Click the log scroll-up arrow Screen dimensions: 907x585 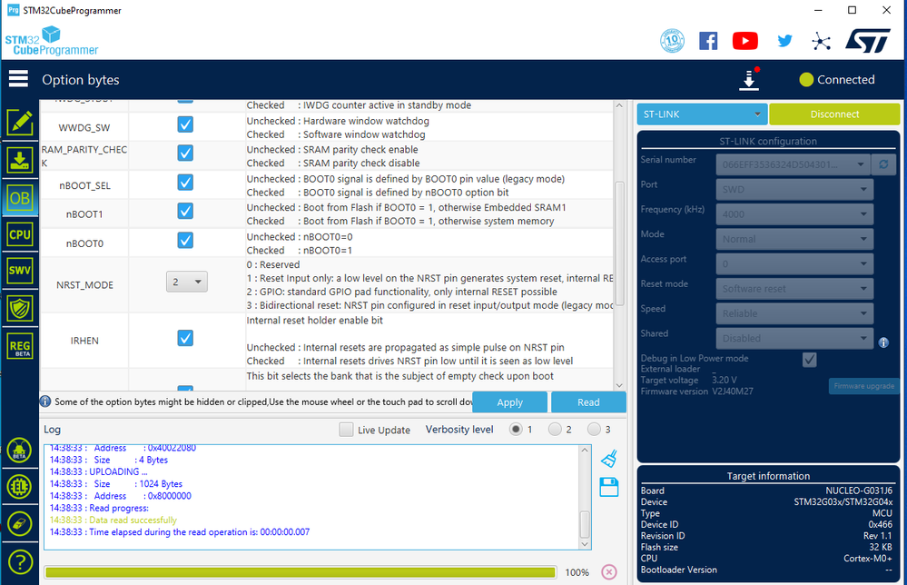click(585, 450)
